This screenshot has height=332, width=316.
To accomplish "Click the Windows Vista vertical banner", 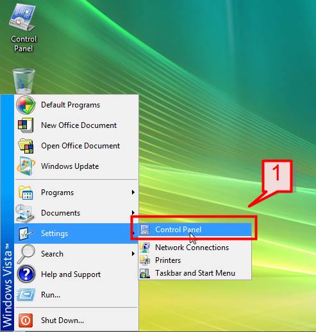I will coord(7,213).
